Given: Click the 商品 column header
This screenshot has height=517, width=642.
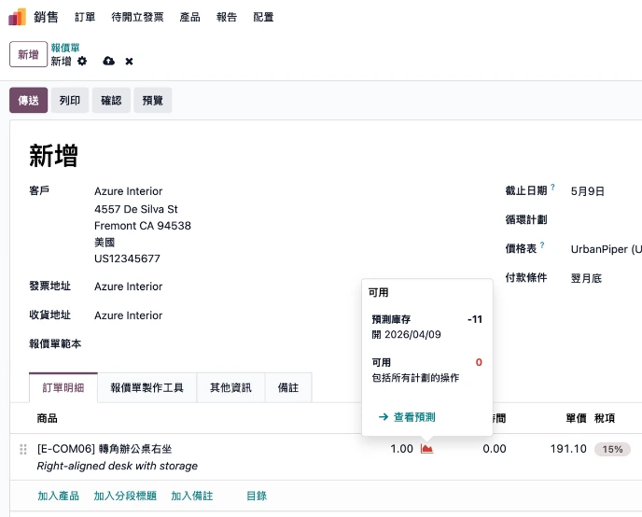Looking at the screenshot, I should [47, 418].
